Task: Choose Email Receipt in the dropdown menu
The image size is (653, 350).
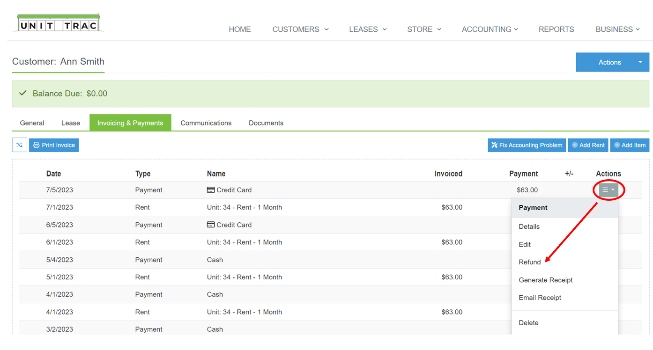Action: 540,298
